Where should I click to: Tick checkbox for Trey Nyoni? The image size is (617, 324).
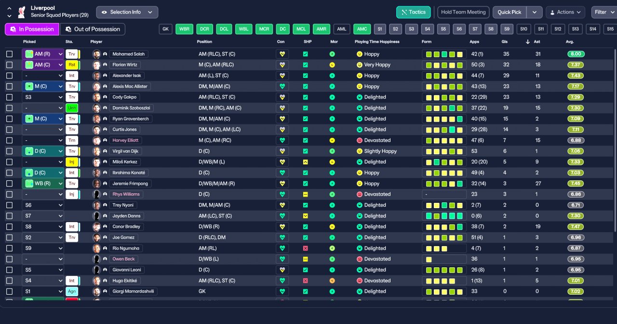9,205
